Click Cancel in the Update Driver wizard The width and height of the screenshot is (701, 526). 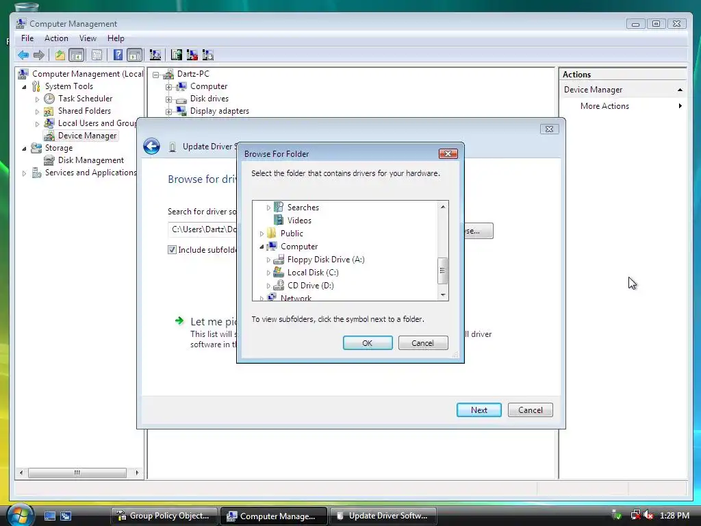coord(531,410)
